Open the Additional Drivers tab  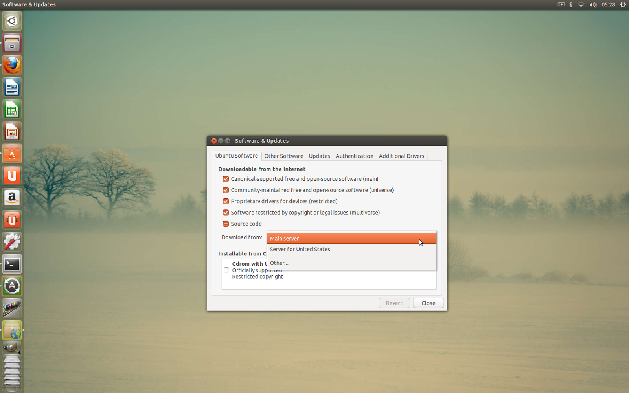(x=401, y=156)
